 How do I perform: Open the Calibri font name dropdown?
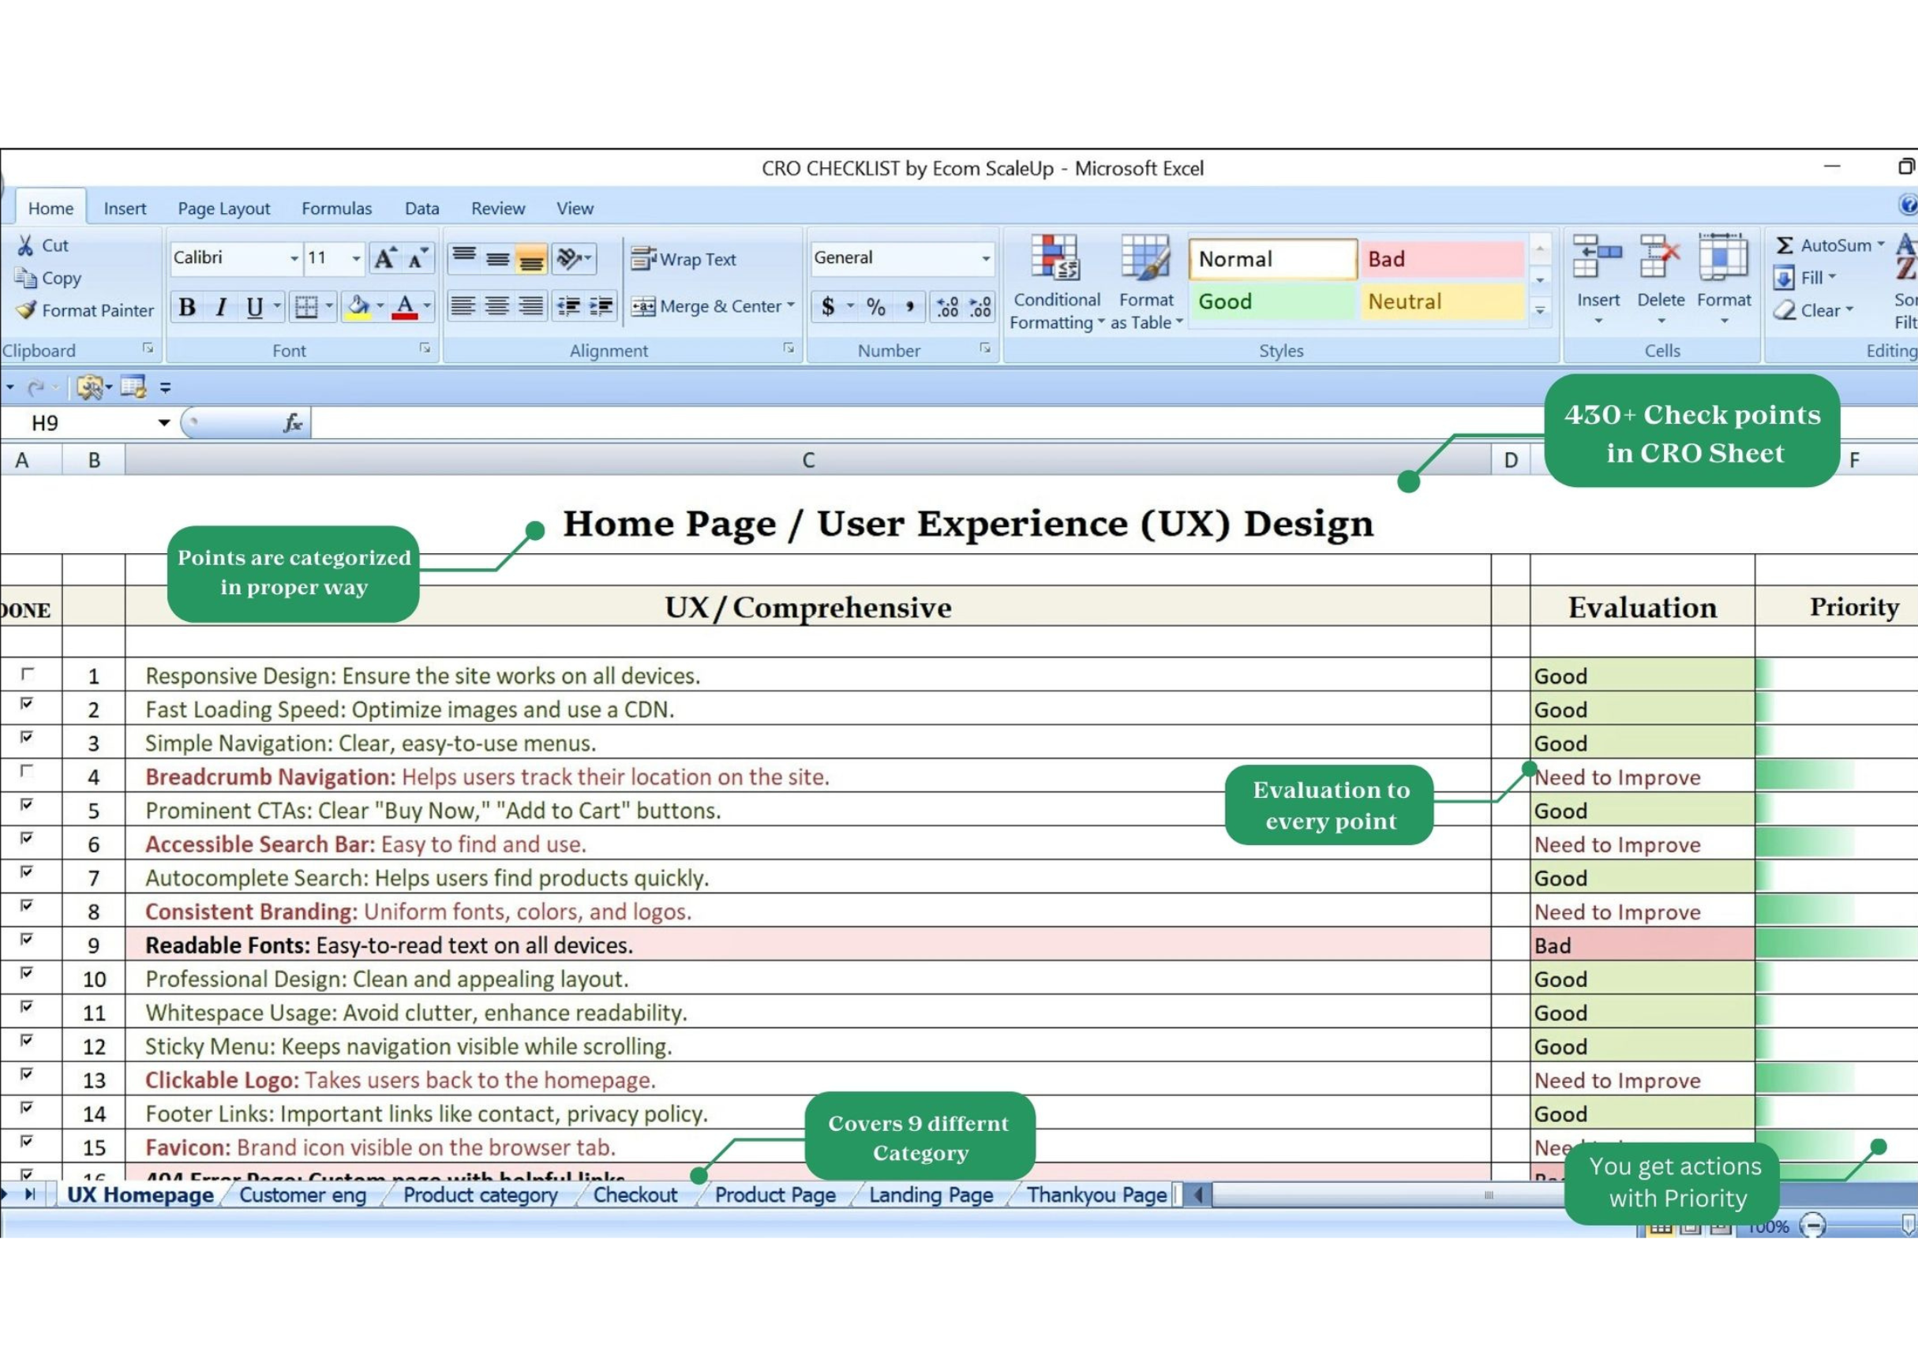294,258
